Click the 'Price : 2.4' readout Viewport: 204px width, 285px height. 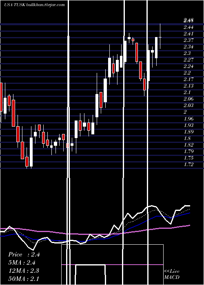coord(24,254)
